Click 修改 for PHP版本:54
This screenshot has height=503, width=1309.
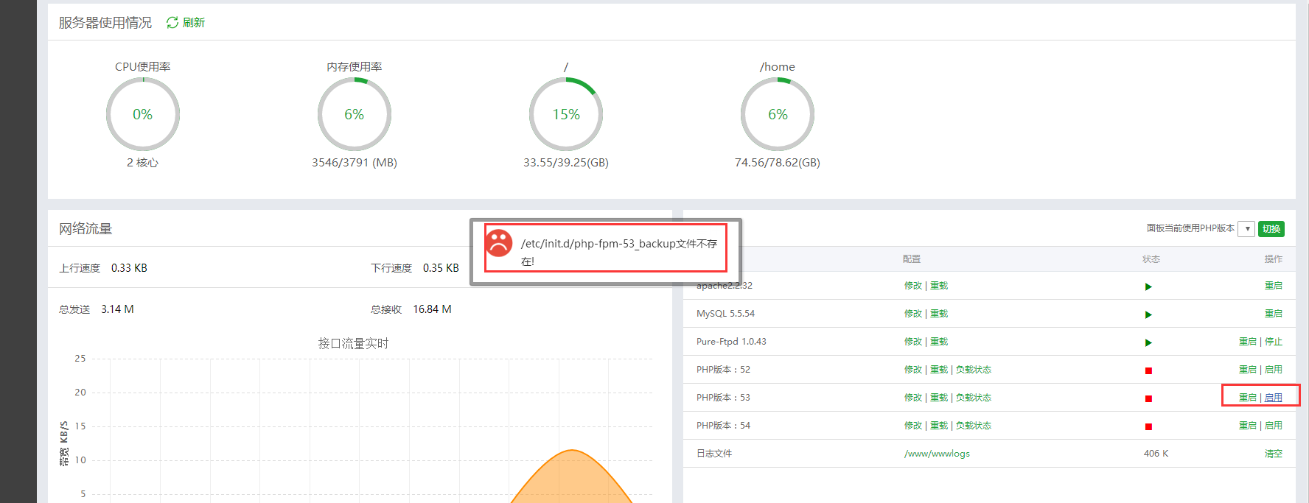click(913, 426)
